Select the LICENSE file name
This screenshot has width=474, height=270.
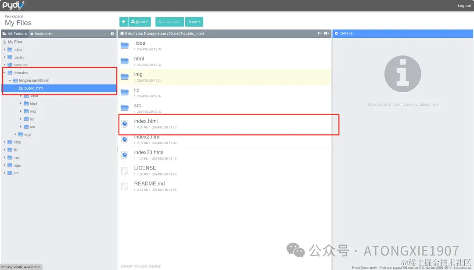tap(145, 168)
